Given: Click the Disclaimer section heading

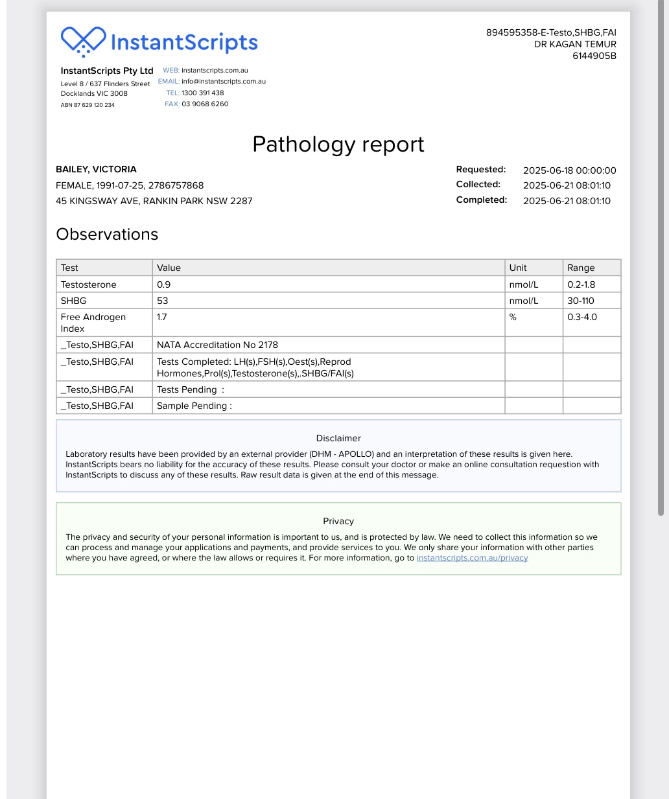Looking at the screenshot, I should [x=338, y=438].
